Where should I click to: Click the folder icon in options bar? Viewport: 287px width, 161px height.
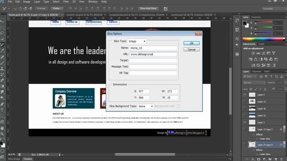coord(165,8)
